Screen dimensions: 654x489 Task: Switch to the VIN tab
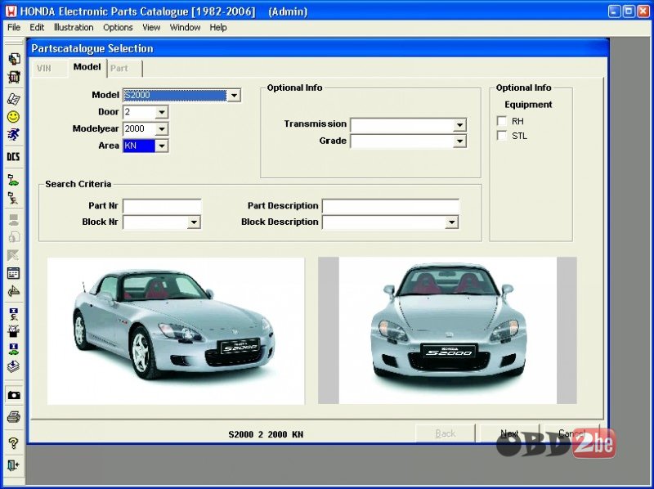click(x=49, y=69)
